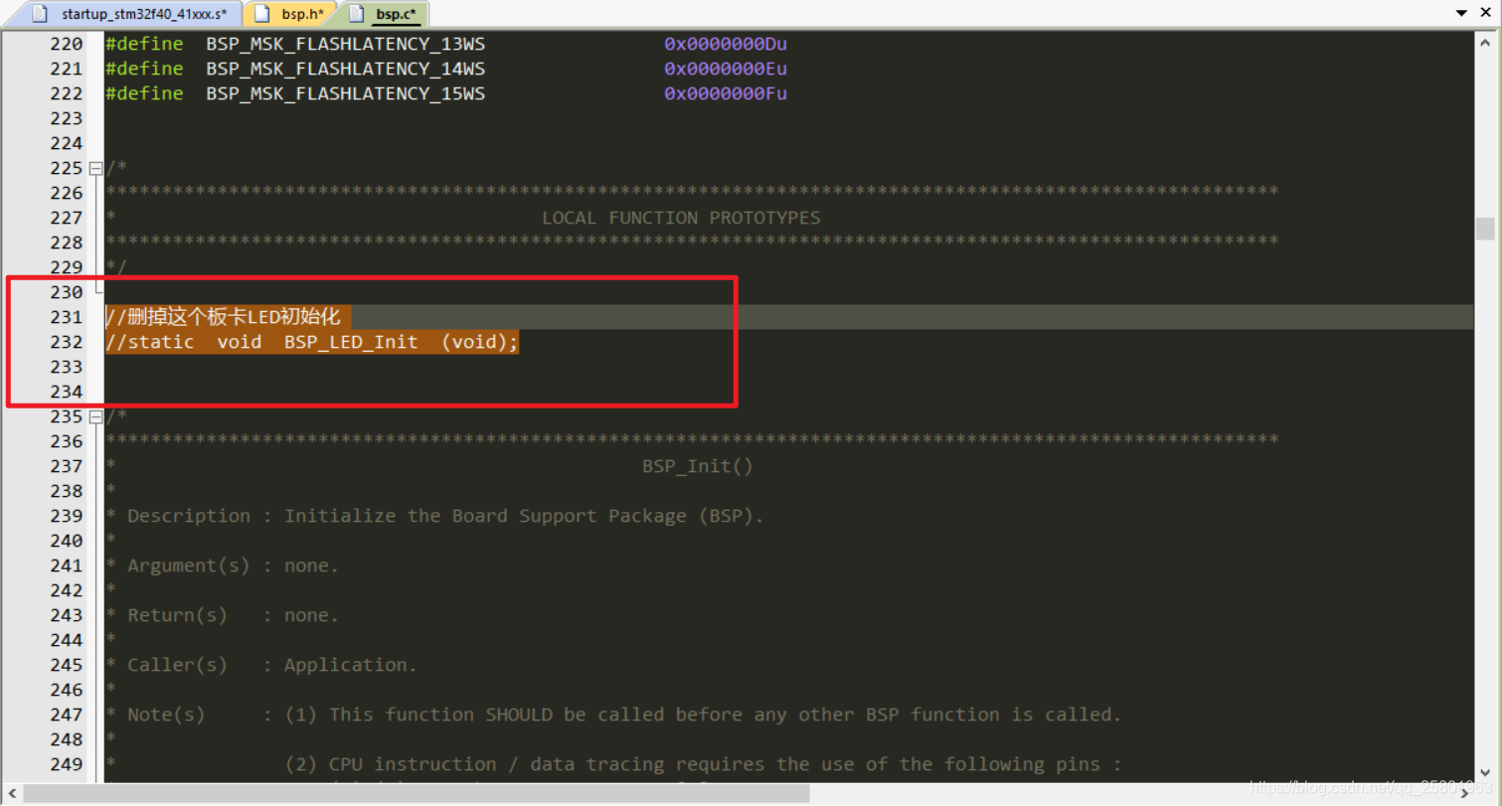Screen dimensions: 1502x806
Task: Click line number 232 in the gutter
Action: (x=67, y=342)
